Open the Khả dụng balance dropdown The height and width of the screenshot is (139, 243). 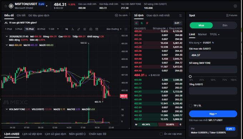(x=195, y=43)
